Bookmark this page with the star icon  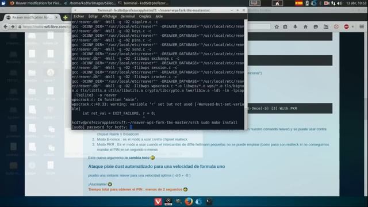(277, 27)
